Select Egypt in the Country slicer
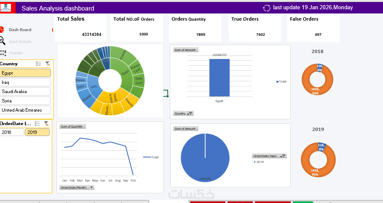383x203 pixels. coord(25,73)
